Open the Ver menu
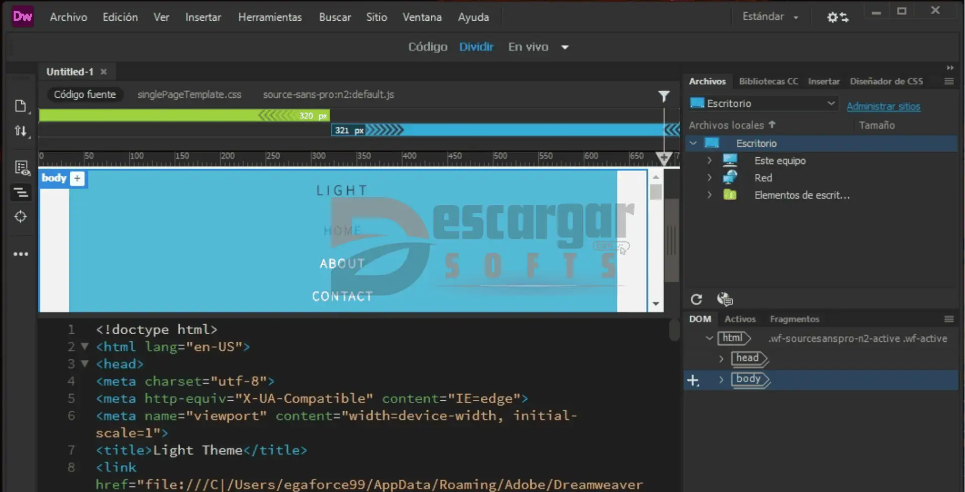This screenshot has width=965, height=492. (x=162, y=17)
